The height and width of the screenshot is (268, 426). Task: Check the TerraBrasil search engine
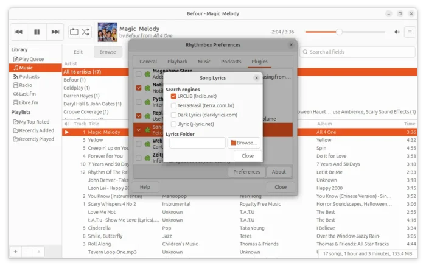pyautogui.click(x=173, y=105)
